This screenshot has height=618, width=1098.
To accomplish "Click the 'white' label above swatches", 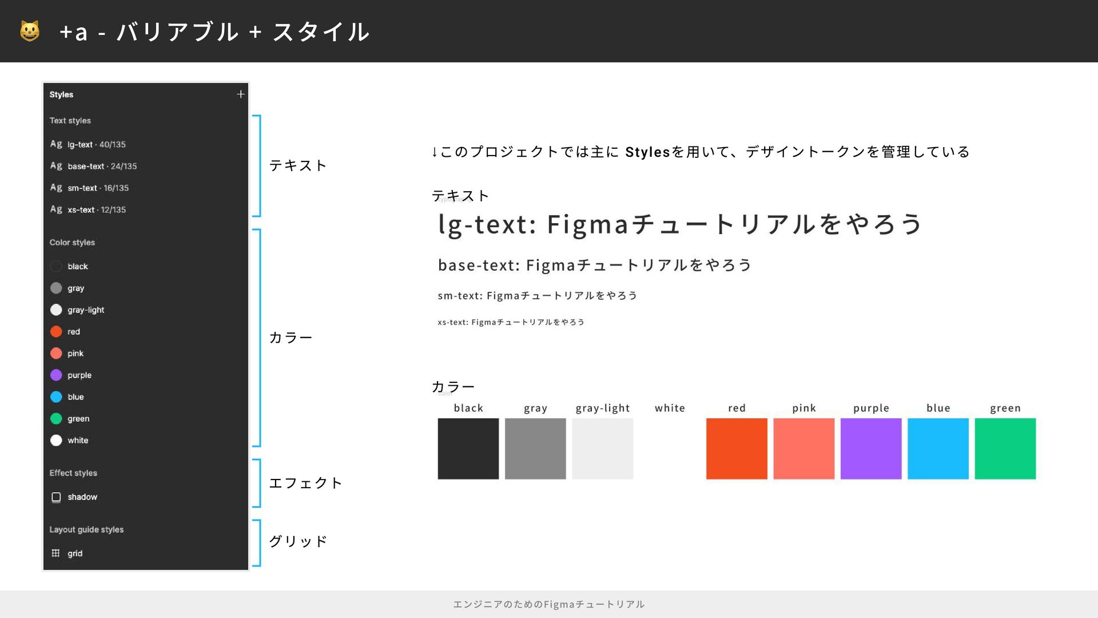I will click(x=670, y=408).
